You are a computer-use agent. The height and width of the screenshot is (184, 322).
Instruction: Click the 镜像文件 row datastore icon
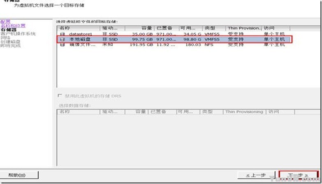(63, 44)
